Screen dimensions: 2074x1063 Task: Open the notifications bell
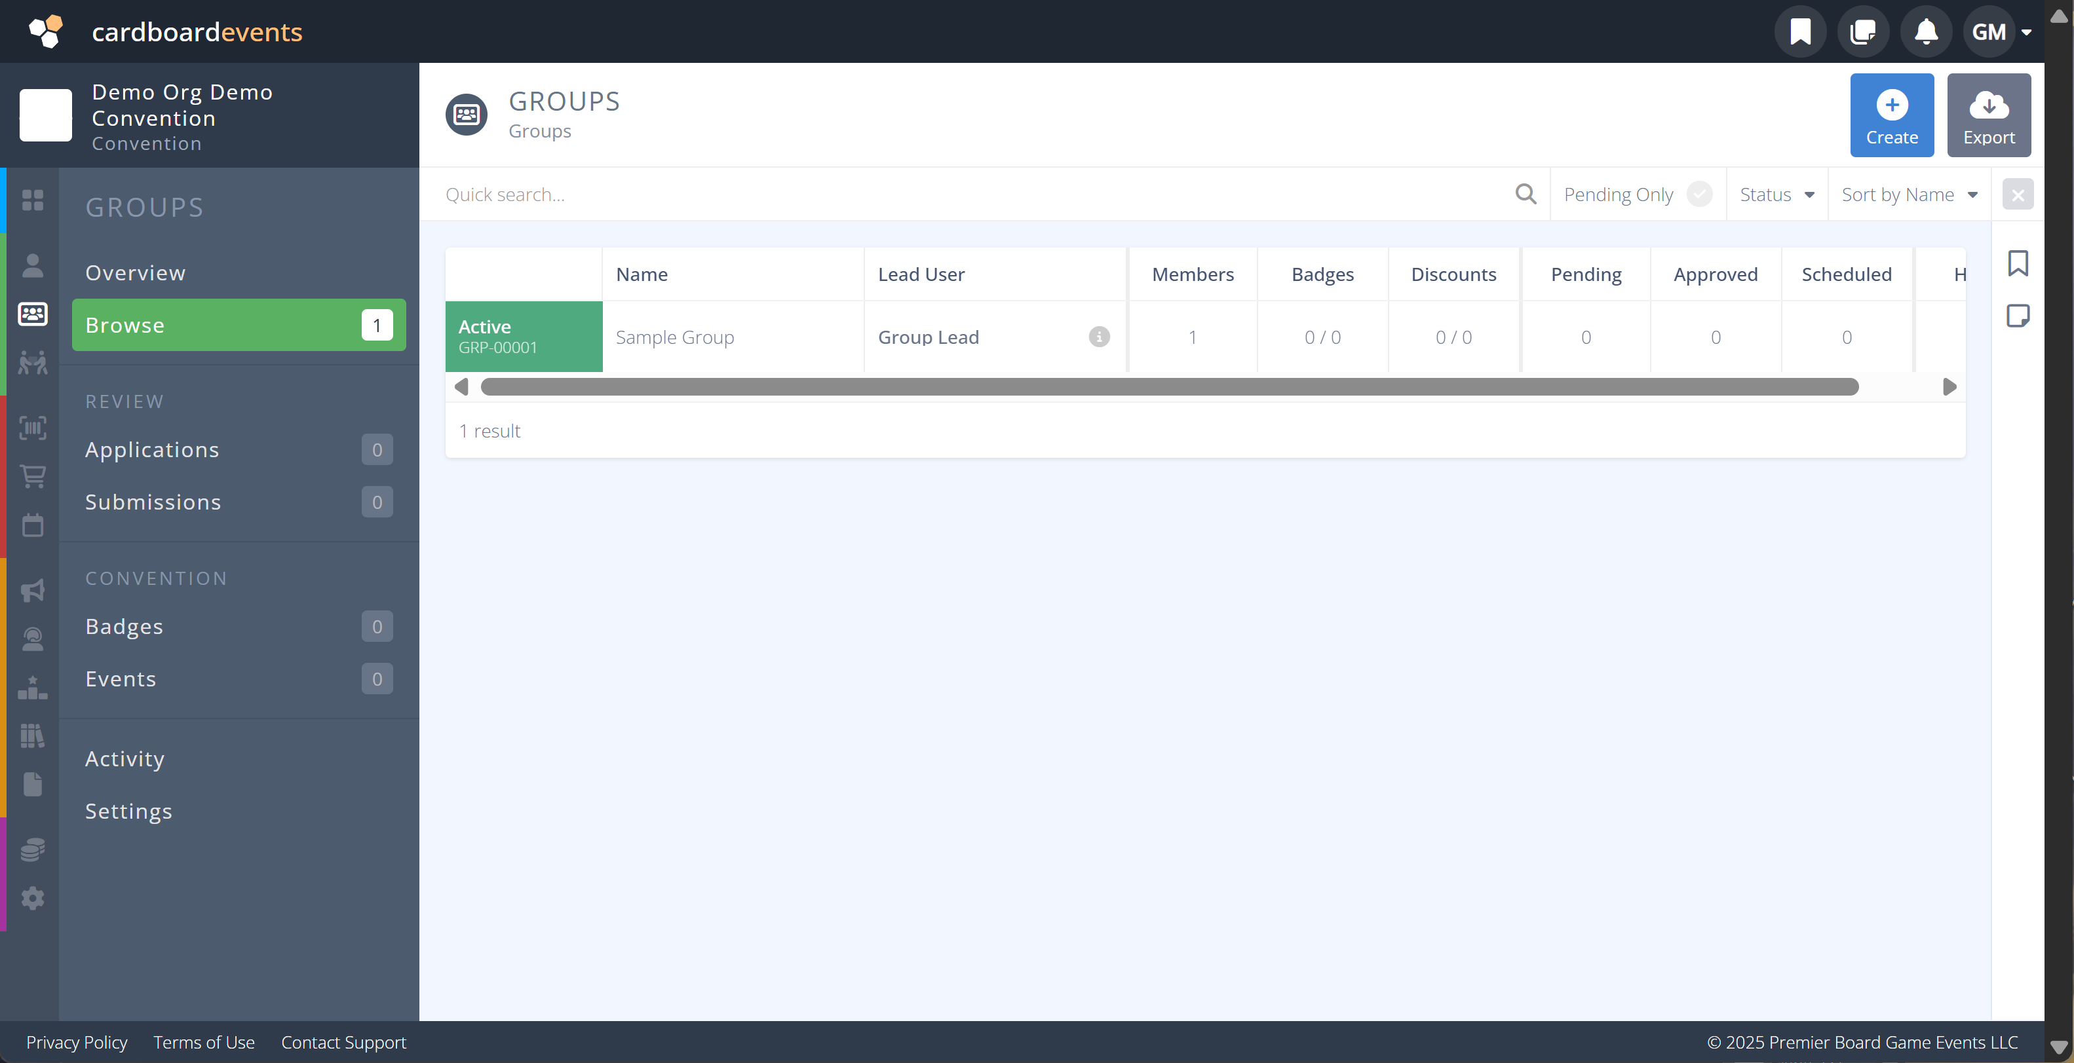pos(1926,32)
